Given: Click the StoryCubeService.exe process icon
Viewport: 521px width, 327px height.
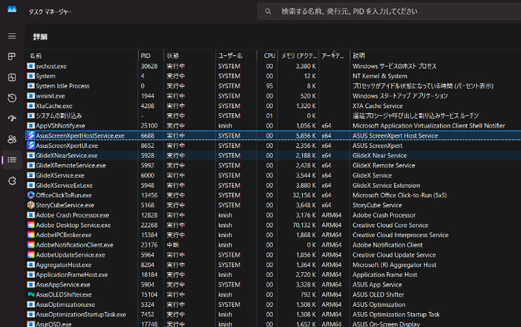Looking at the screenshot, I should click(x=31, y=205).
